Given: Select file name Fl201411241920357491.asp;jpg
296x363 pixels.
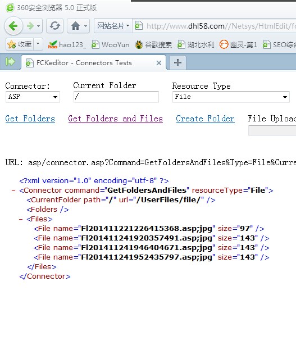Looking at the screenshot, I should click(147, 238).
